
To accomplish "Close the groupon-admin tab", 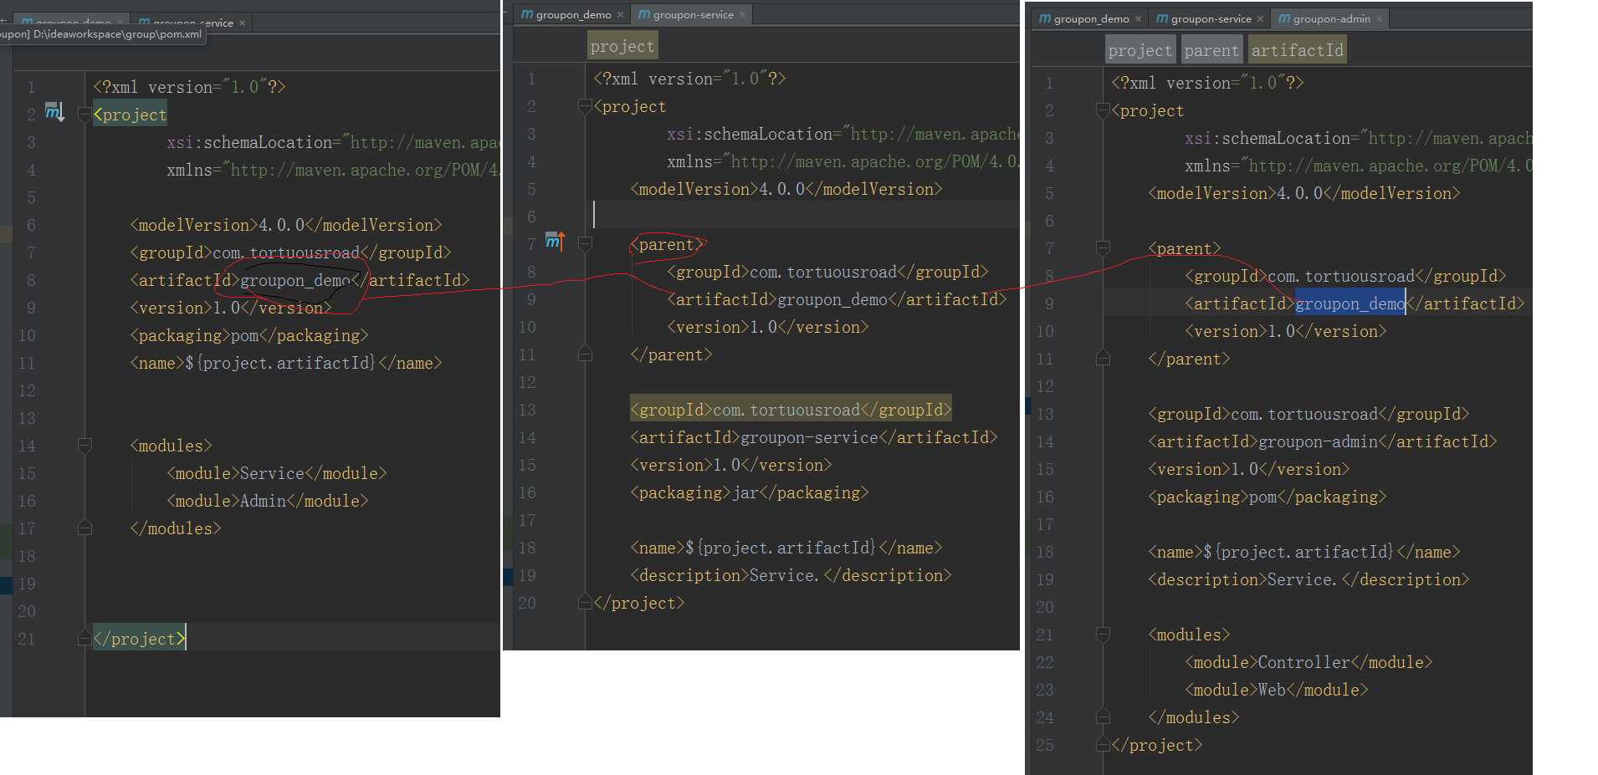I will click(x=1379, y=19).
